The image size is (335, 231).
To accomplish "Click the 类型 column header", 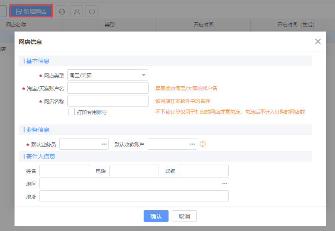I will [x=110, y=25].
